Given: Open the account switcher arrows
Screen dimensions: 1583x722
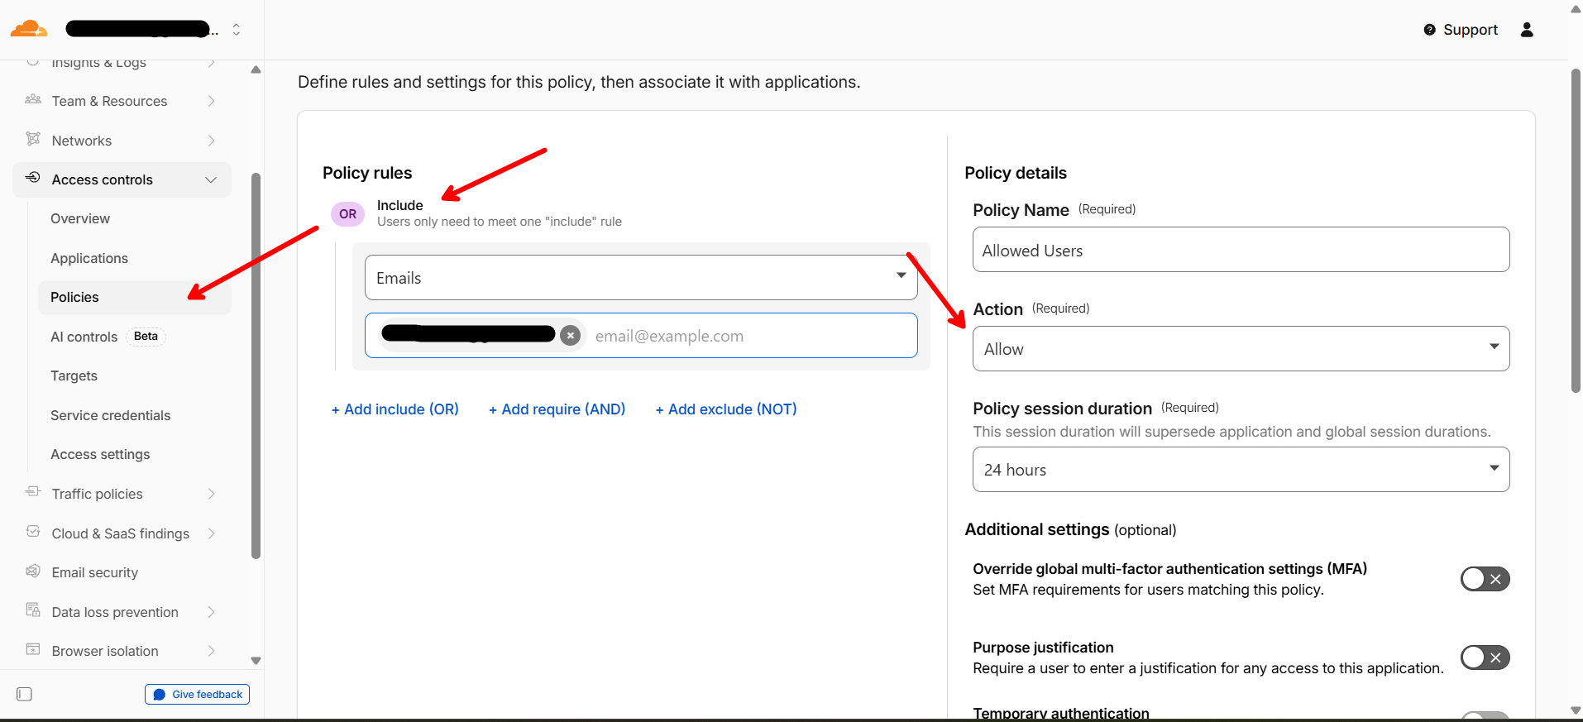Looking at the screenshot, I should pos(237,30).
